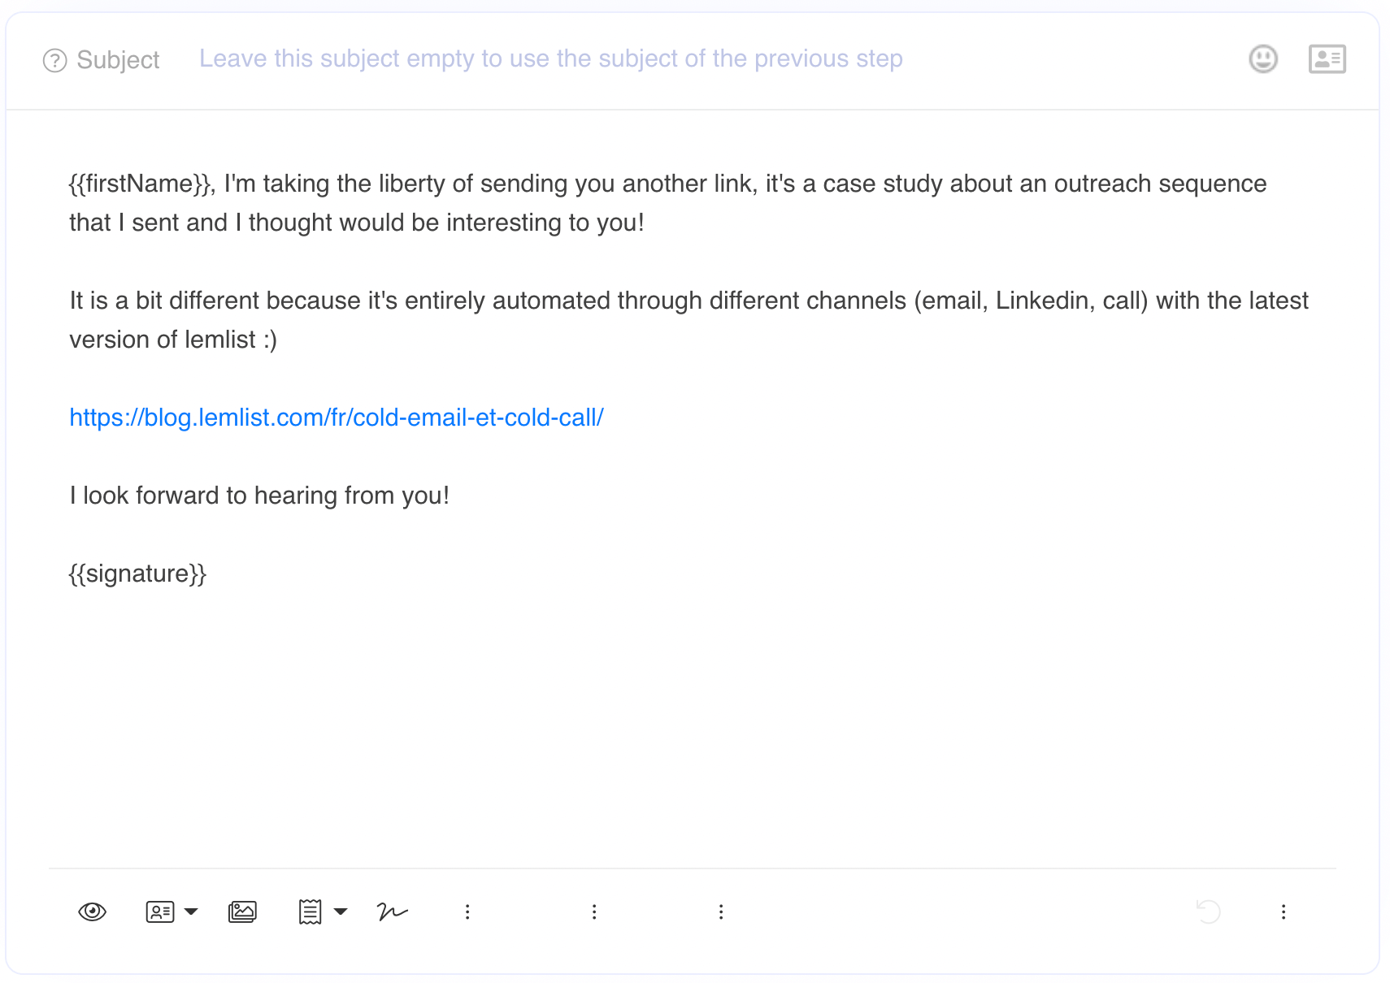Click the {{signature}} placeholder text
The height and width of the screenshot is (983, 1390).
tap(137, 574)
